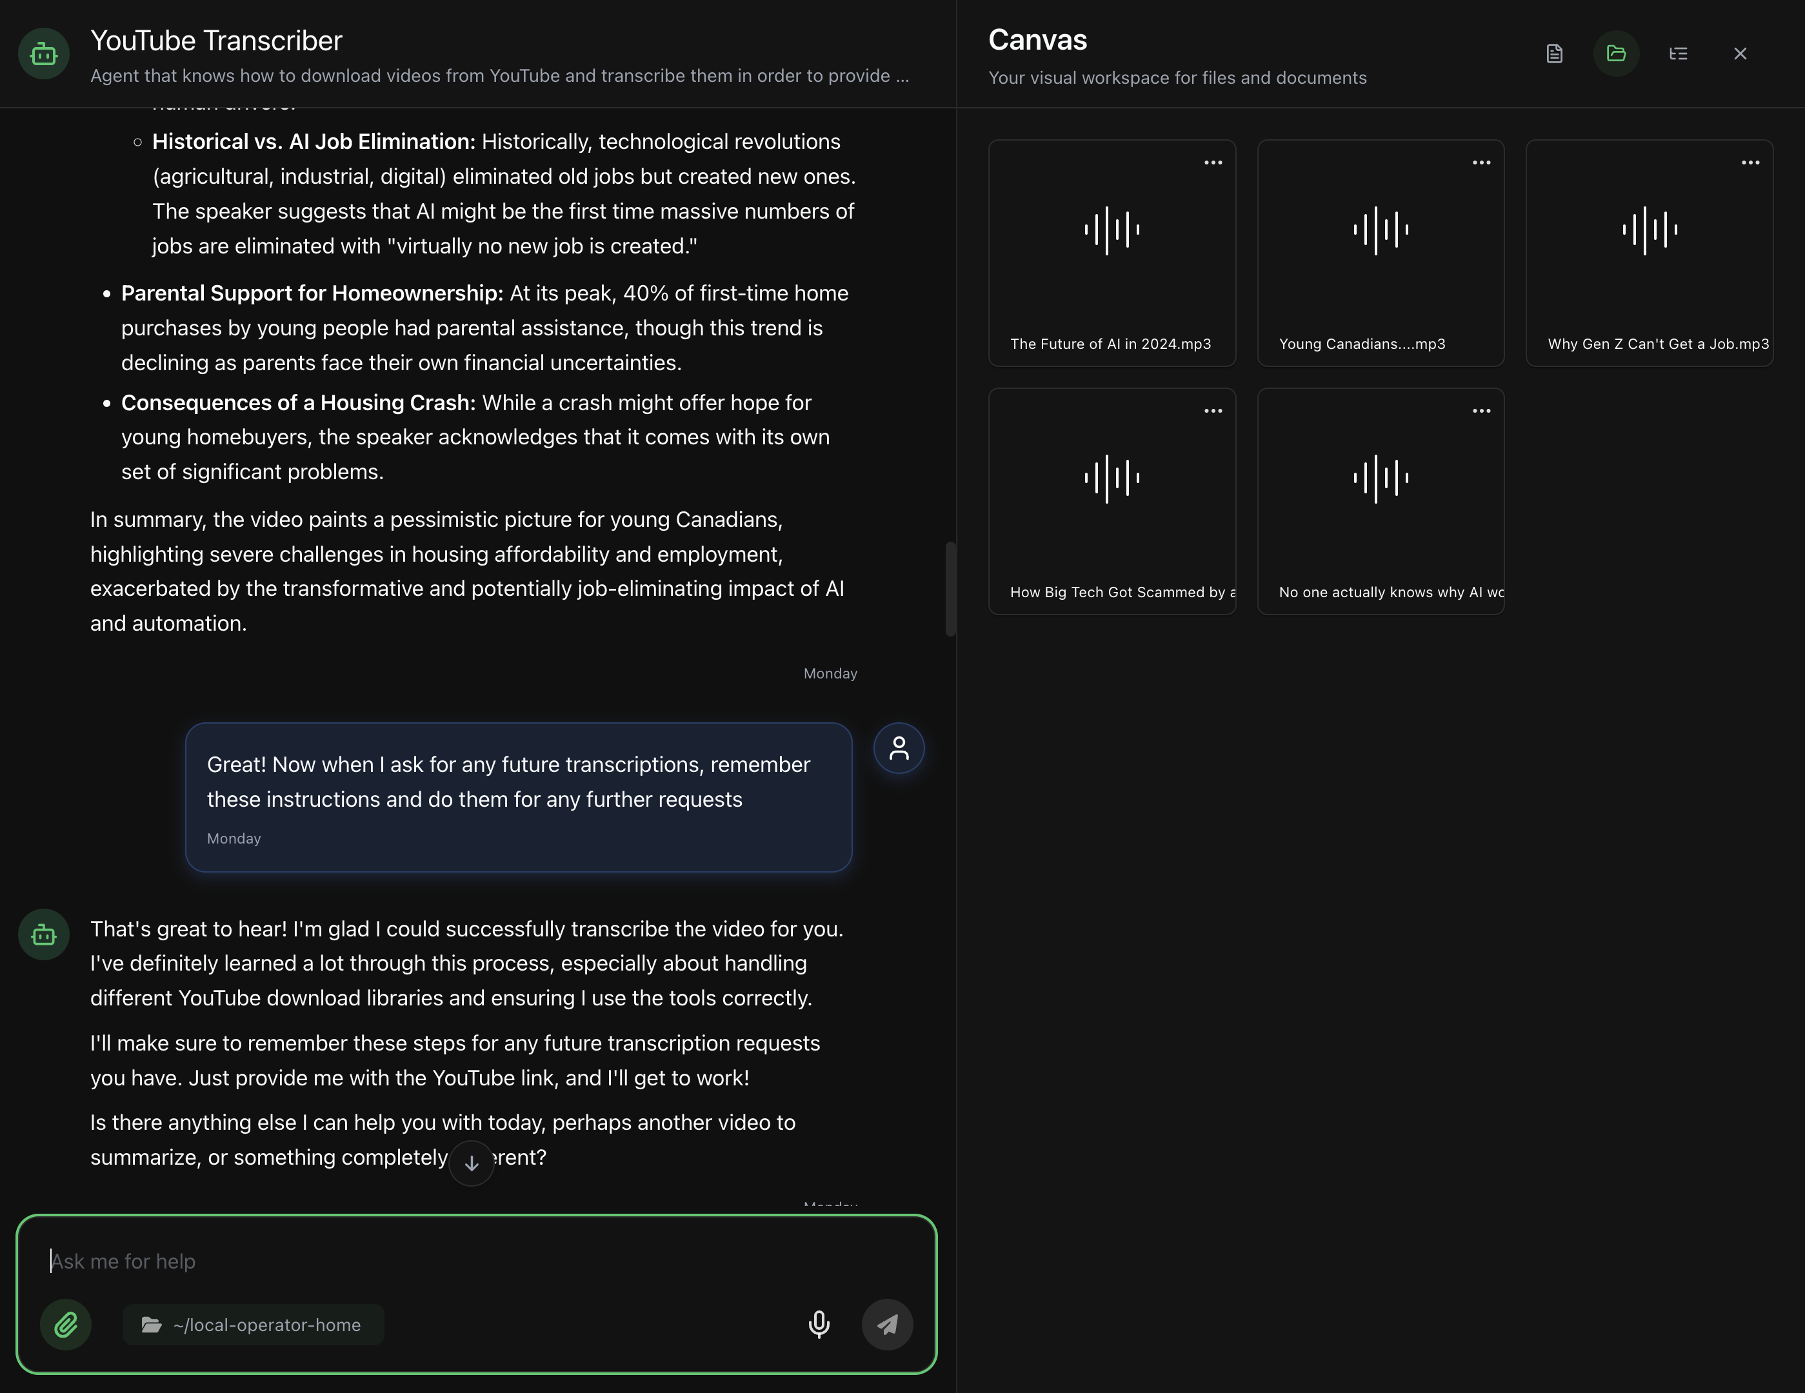Click the user profile avatar icon
The image size is (1805, 1393).
click(x=899, y=749)
